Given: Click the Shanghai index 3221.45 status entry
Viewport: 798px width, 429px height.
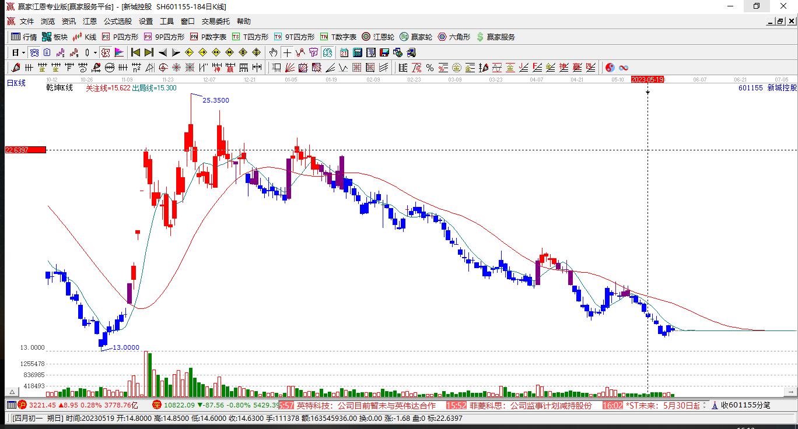Looking at the screenshot, I should tap(78, 405).
